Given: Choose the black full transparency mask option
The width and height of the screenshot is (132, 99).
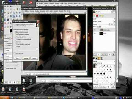Looking at the screenshot, I should coord(22,34).
